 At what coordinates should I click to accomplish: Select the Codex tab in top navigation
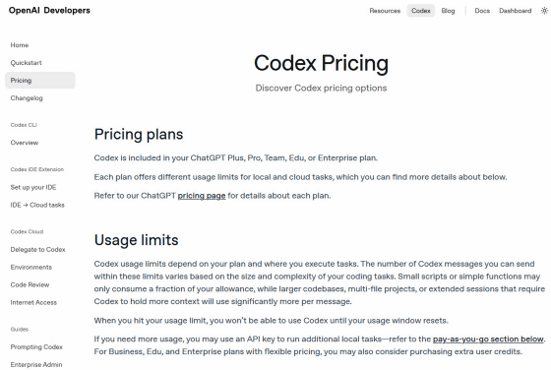421,11
